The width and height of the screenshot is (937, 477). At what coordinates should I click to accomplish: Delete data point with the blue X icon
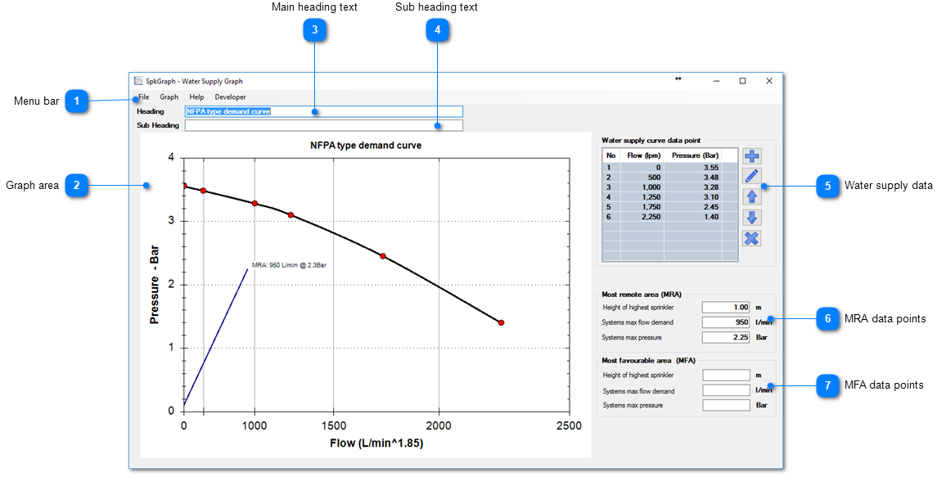click(x=751, y=238)
